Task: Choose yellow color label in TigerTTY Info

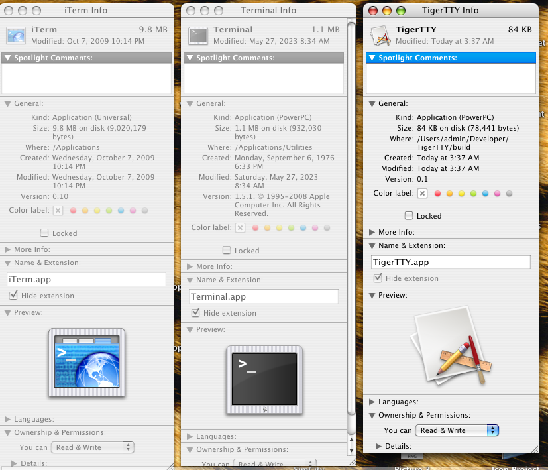Action: coord(461,194)
